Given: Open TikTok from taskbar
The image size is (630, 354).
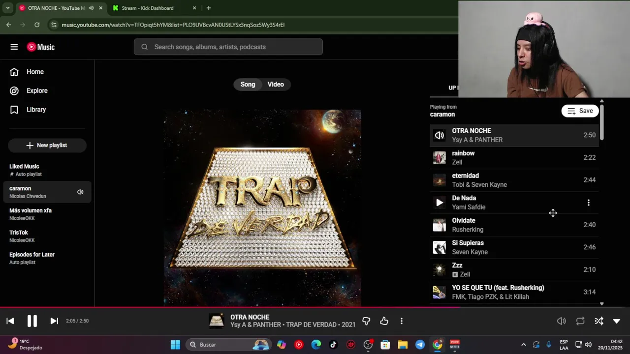Looking at the screenshot, I should (333, 345).
